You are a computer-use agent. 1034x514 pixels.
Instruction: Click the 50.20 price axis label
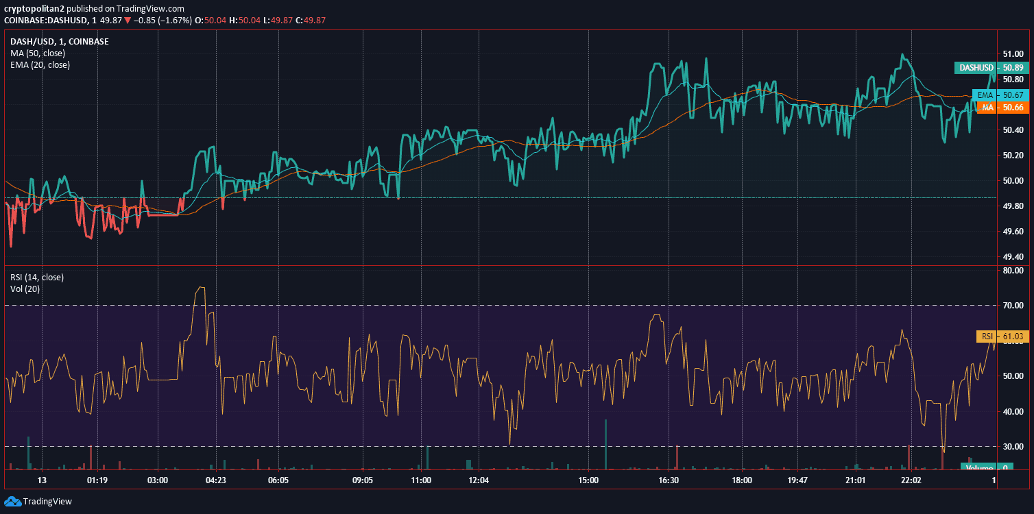1013,156
